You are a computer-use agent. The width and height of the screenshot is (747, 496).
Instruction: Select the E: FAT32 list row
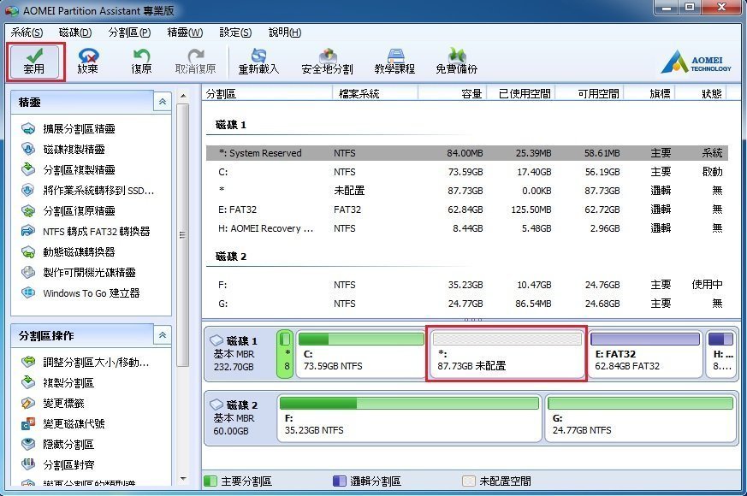point(467,210)
